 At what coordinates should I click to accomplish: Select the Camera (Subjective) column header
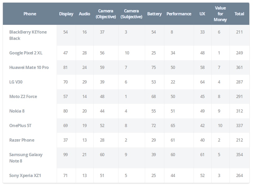(131, 14)
